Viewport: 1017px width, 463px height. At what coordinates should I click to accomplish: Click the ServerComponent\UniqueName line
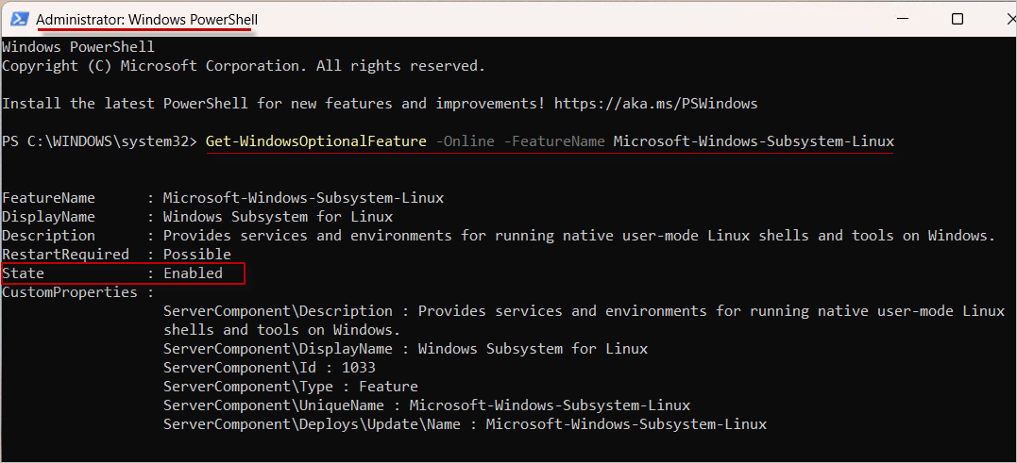pos(426,405)
